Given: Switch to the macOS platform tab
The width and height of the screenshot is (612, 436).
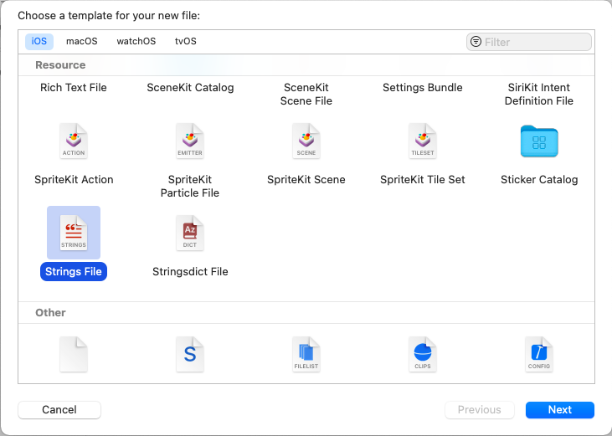Looking at the screenshot, I should [x=81, y=41].
